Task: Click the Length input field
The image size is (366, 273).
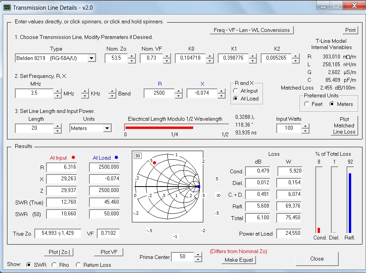Action: click(x=34, y=128)
